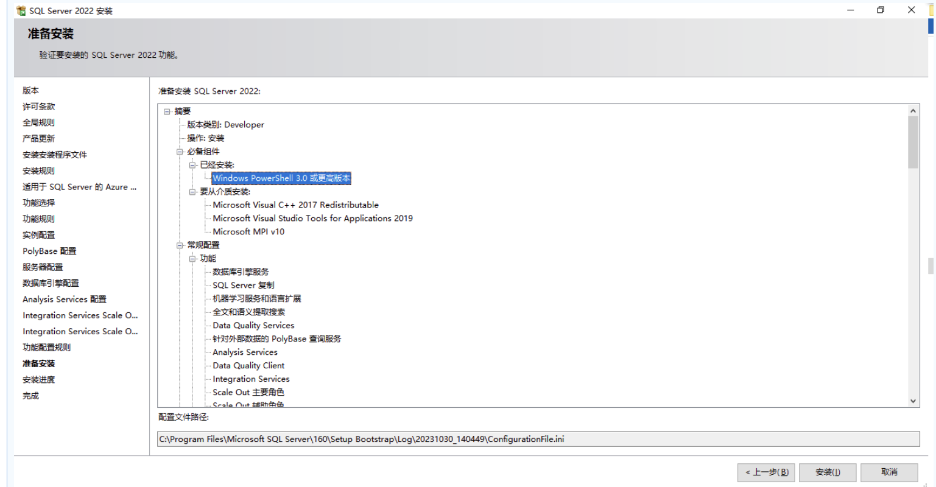
Task: Collapse the 功能 node
Action: tap(192, 259)
